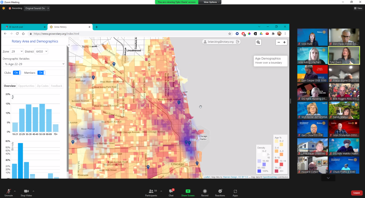
Task: Toggle the Clubs switch off
Action: (x=17, y=73)
